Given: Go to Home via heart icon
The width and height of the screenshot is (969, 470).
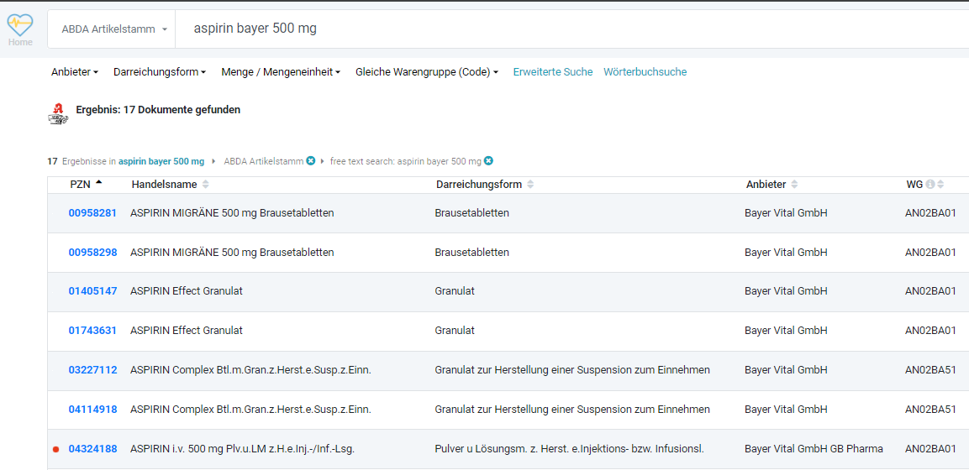Looking at the screenshot, I should pos(20,29).
